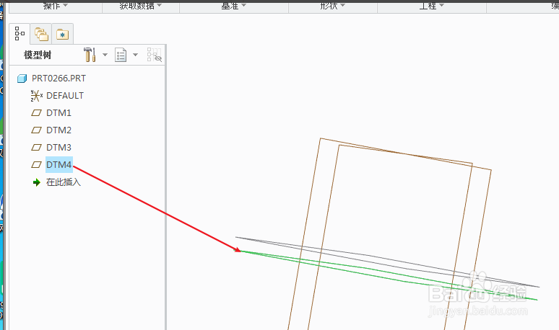The height and width of the screenshot is (330, 559).
Task: Select PRT0266.PRT root node
Action: pos(58,79)
